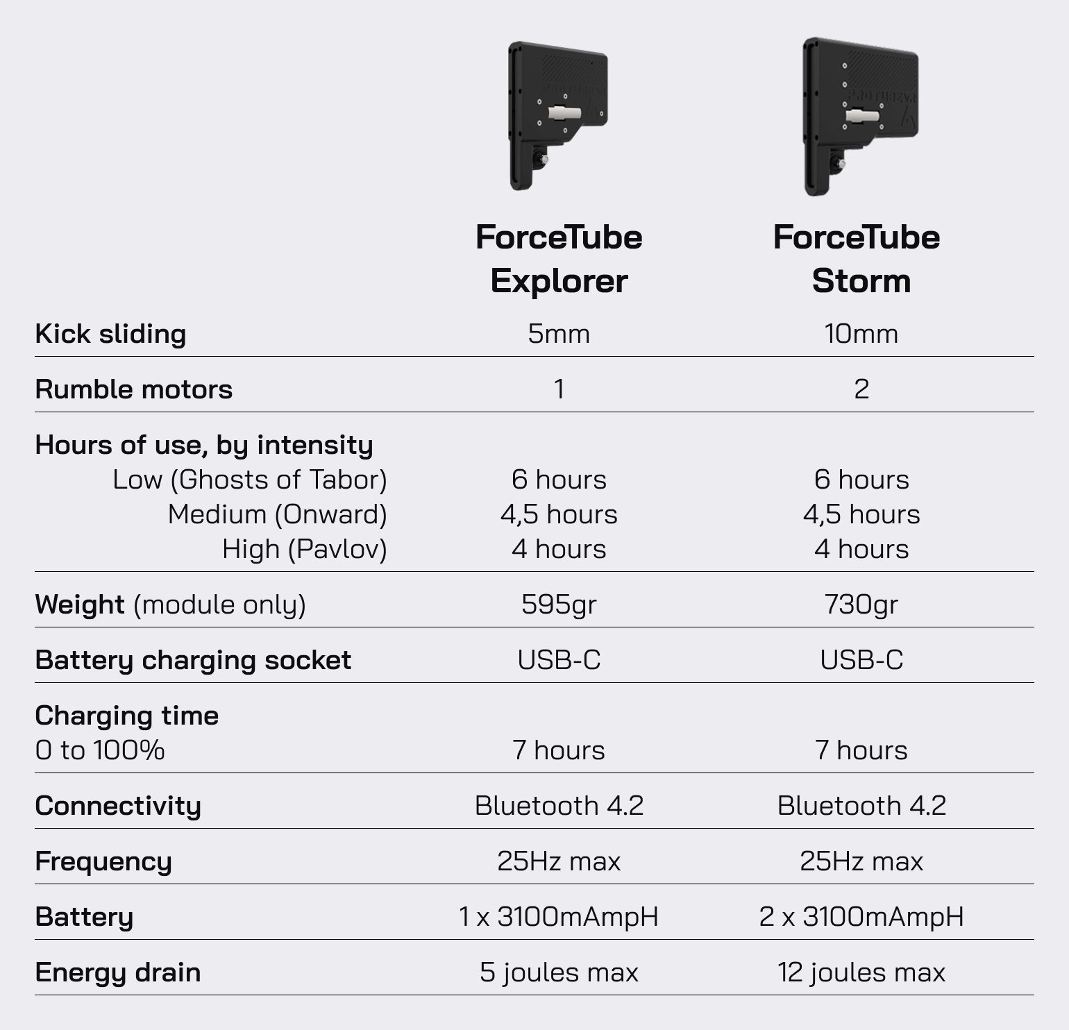Select the Low (Ghosts of Tabor) entry

point(250,480)
